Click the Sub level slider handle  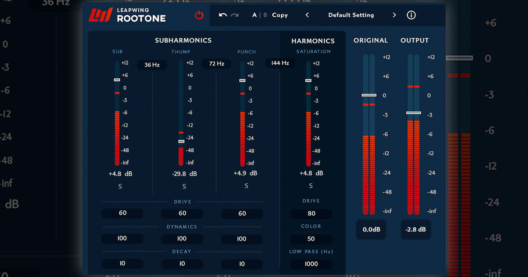click(x=117, y=80)
